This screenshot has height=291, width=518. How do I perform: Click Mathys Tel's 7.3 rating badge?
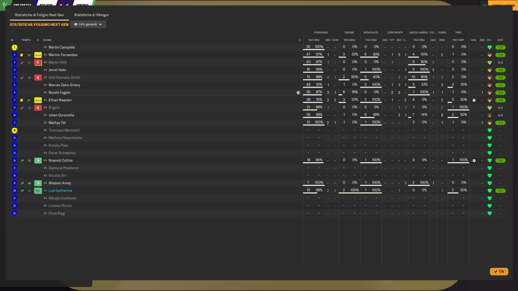tap(500, 123)
